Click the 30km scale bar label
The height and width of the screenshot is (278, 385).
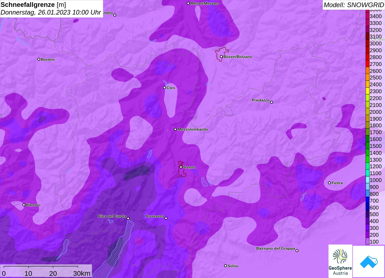pos(82,273)
